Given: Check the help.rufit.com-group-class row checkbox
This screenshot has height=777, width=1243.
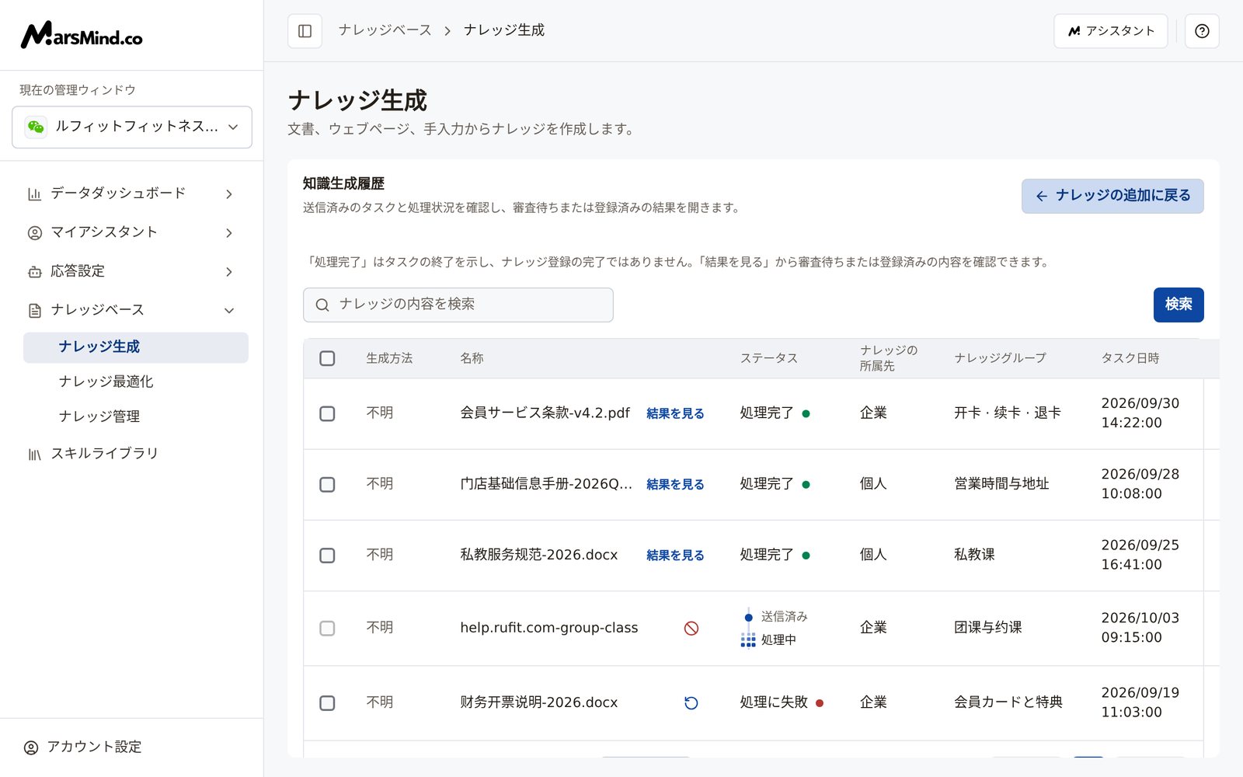Looking at the screenshot, I should coord(327,628).
